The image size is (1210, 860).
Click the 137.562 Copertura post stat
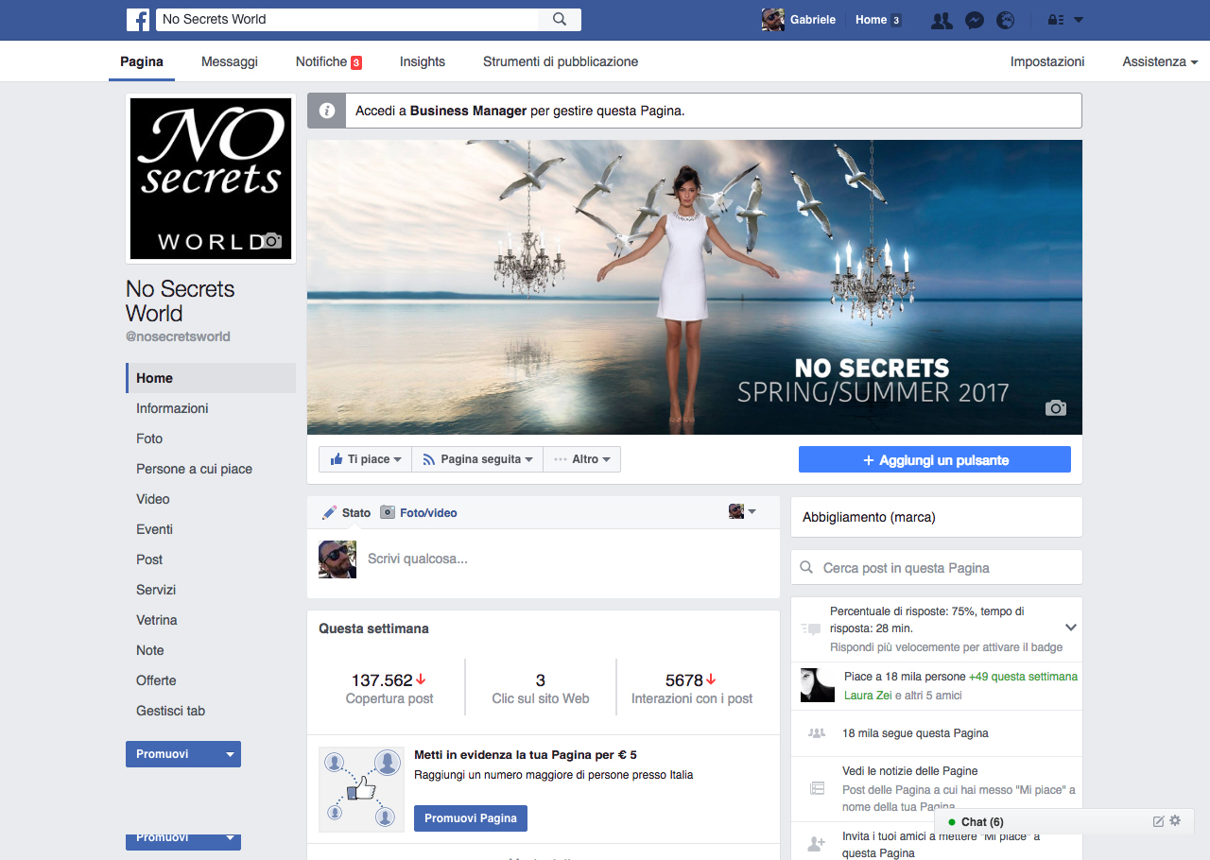[389, 688]
